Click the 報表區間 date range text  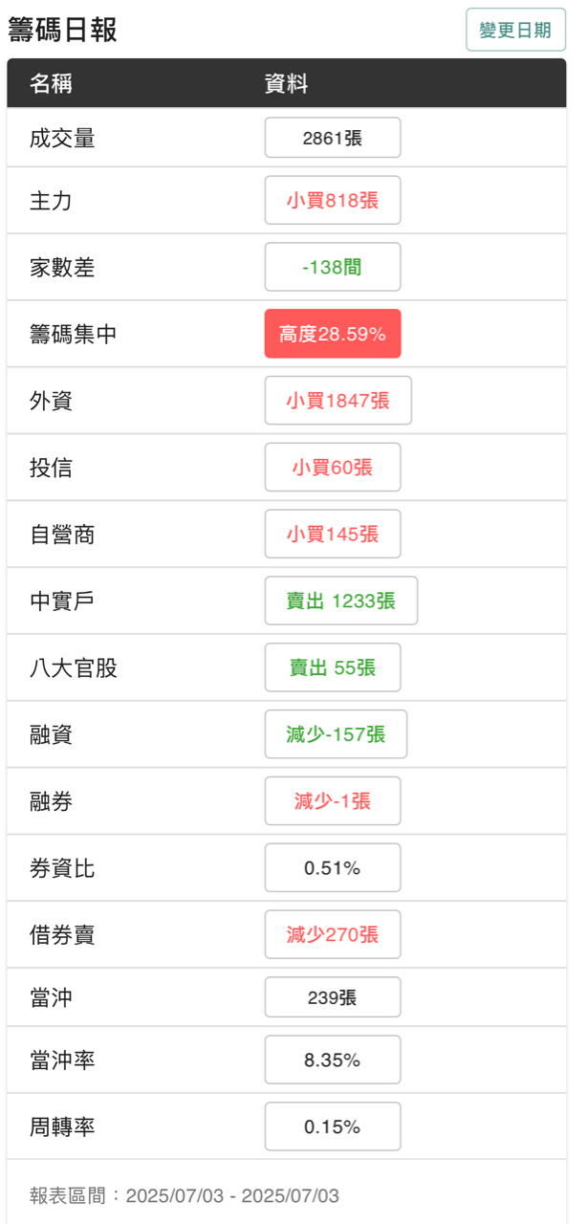click(185, 1196)
